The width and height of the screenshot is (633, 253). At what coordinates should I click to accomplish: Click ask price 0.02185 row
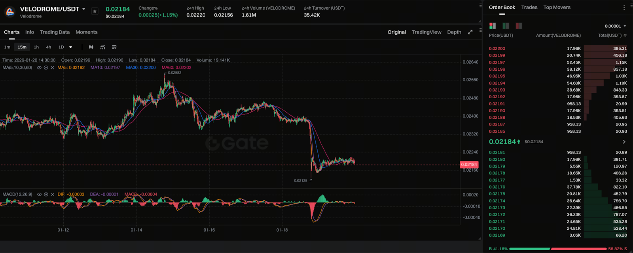(x=558, y=131)
